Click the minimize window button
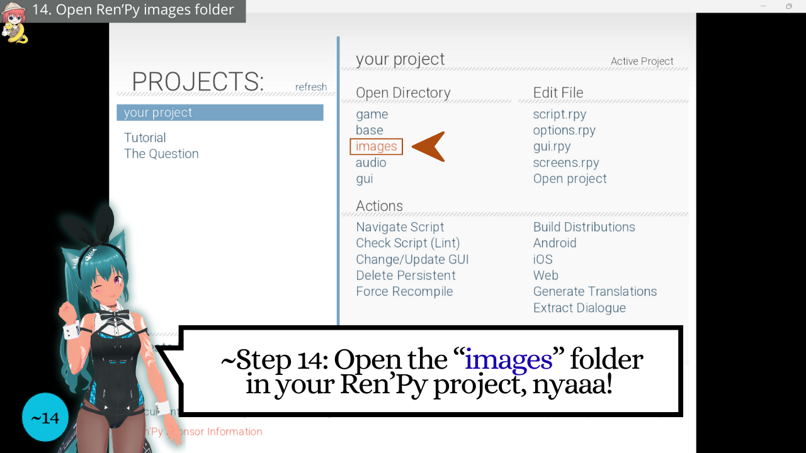Image resolution: width=806 pixels, height=453 pixels. click(763, 6)
